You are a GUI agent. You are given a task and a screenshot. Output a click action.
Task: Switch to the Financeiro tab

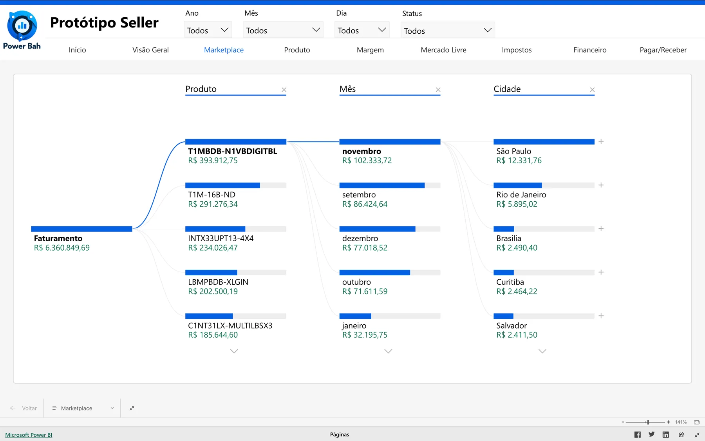pyautogui.click(x=589, y=50)
